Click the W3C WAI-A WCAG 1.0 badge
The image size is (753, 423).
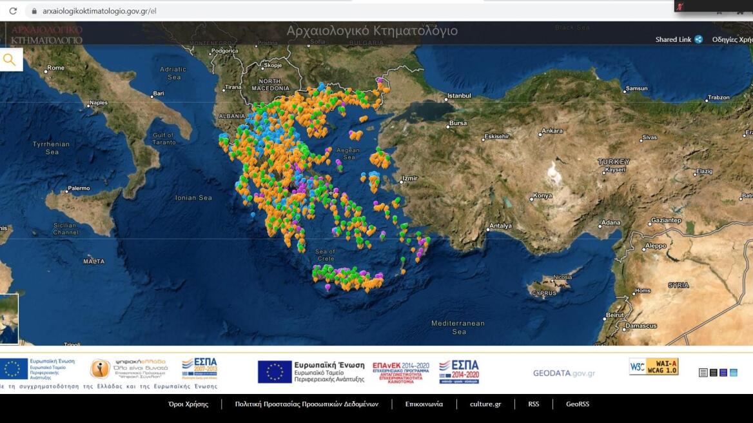pyautogui.click(x=654, y=367)
